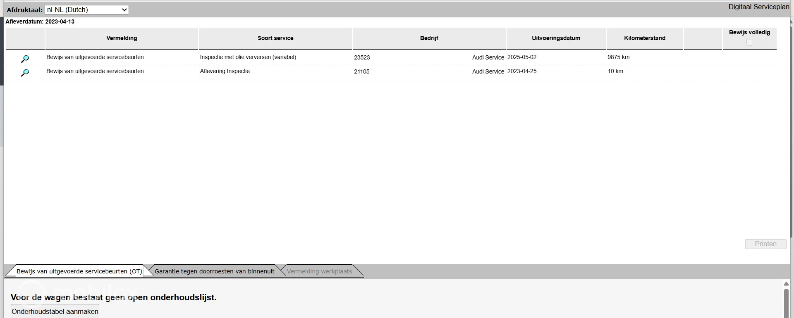
Task: Click scroll-up arrow in the lower panel
Action: click(x=786, y=284)
